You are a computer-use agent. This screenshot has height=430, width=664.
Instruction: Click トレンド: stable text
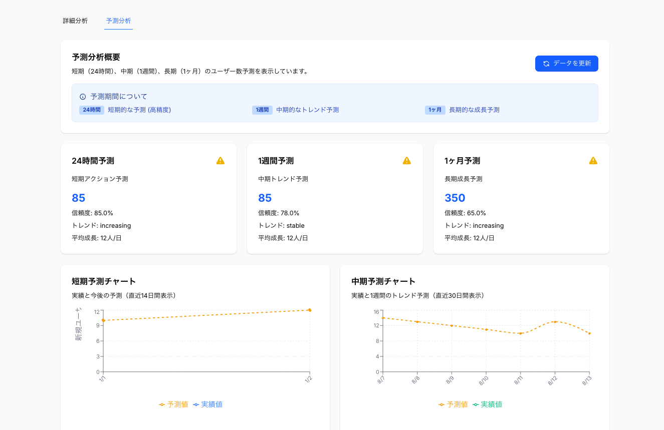pos(281,225)
